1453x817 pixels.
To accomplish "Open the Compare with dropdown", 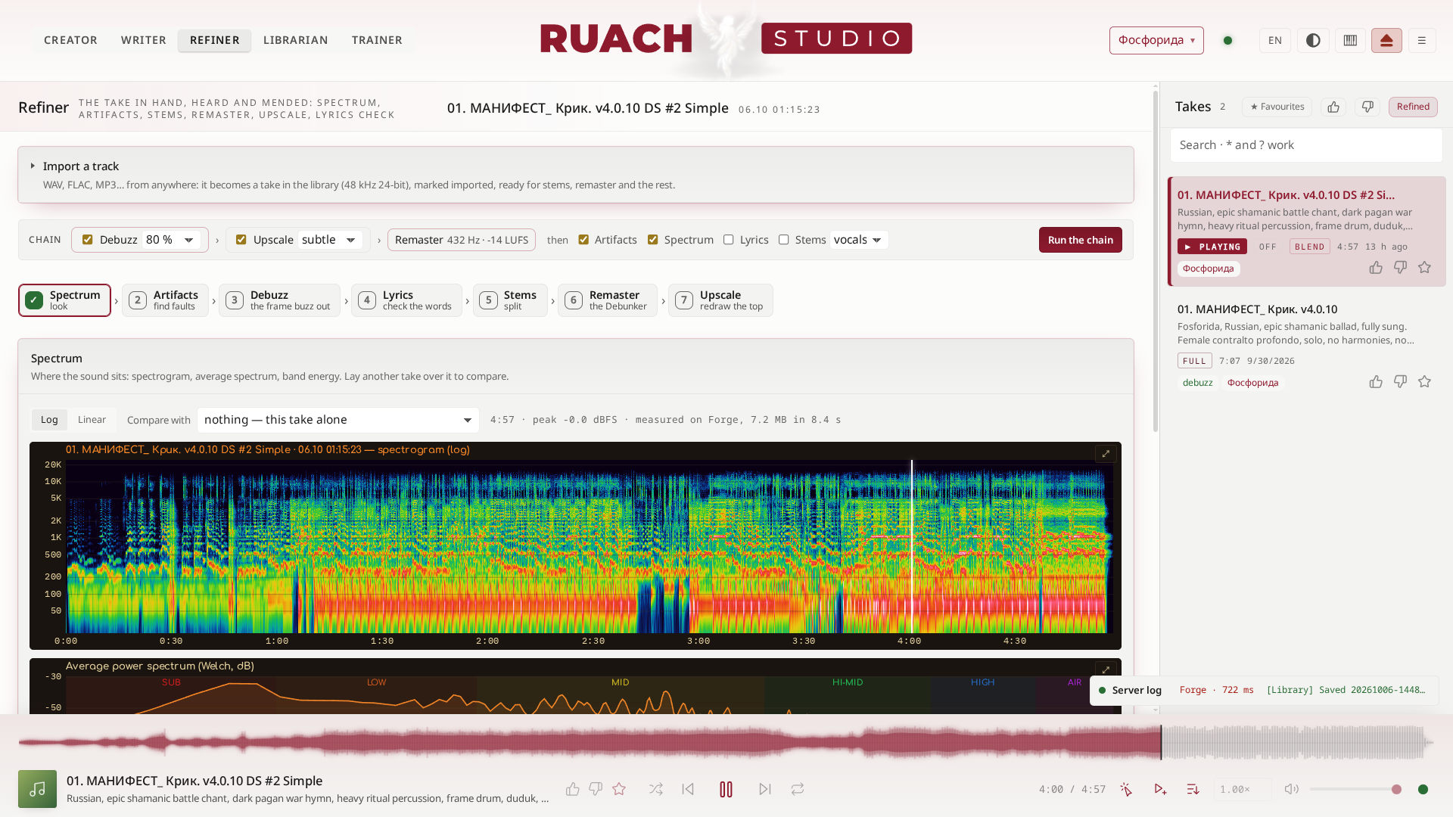I will click(x=338, y=420).
